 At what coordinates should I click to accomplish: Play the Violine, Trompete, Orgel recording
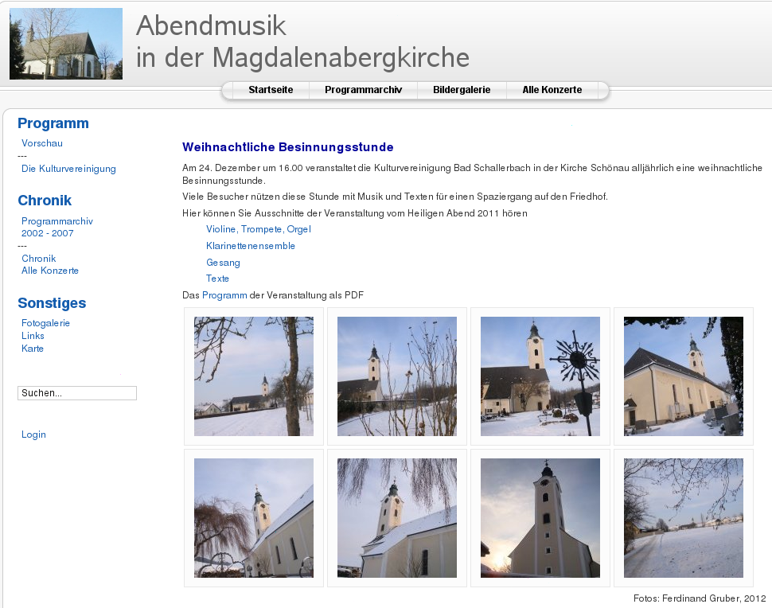258,229
